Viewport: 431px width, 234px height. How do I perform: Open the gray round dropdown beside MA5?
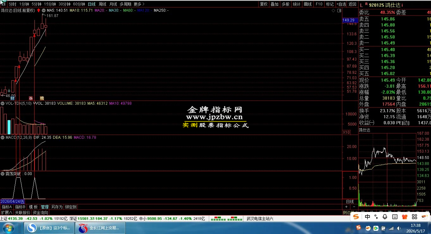tap(43, 10)
